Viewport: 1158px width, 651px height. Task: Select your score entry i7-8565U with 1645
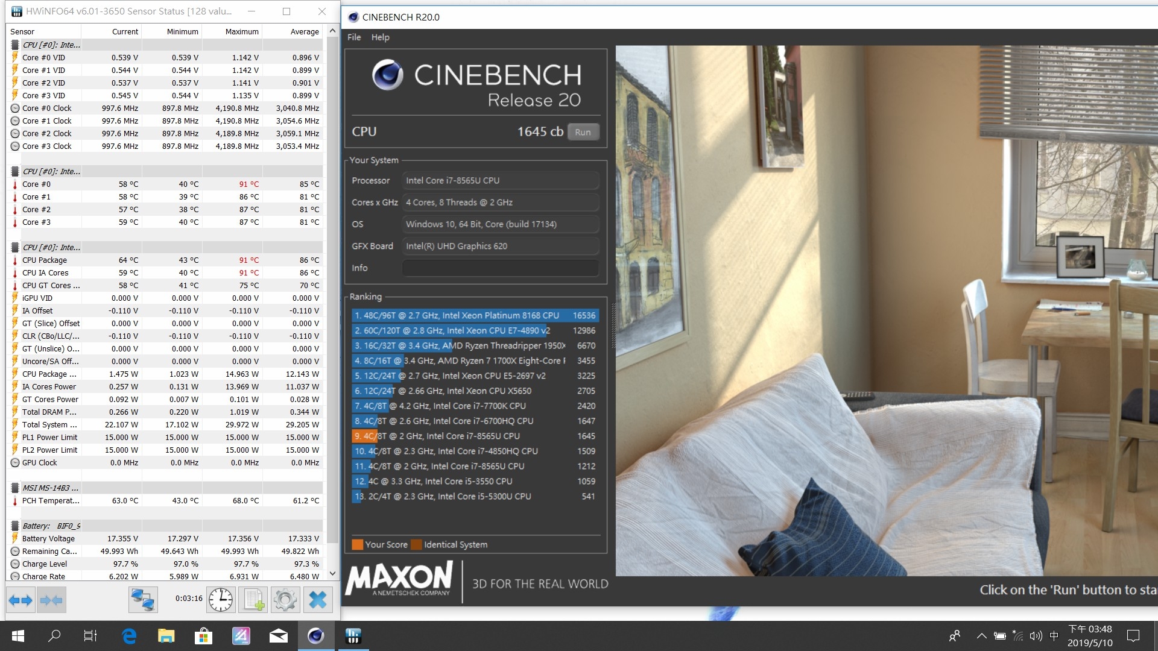pos(475,436)
